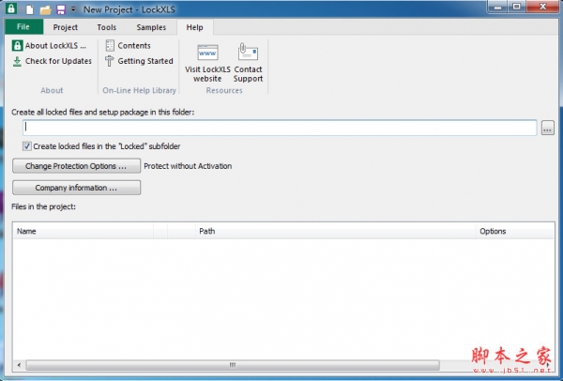Click the Contact Support envelope icon
Screen dimensions: 563x381
pyautogui.click(x=248, y=52)
